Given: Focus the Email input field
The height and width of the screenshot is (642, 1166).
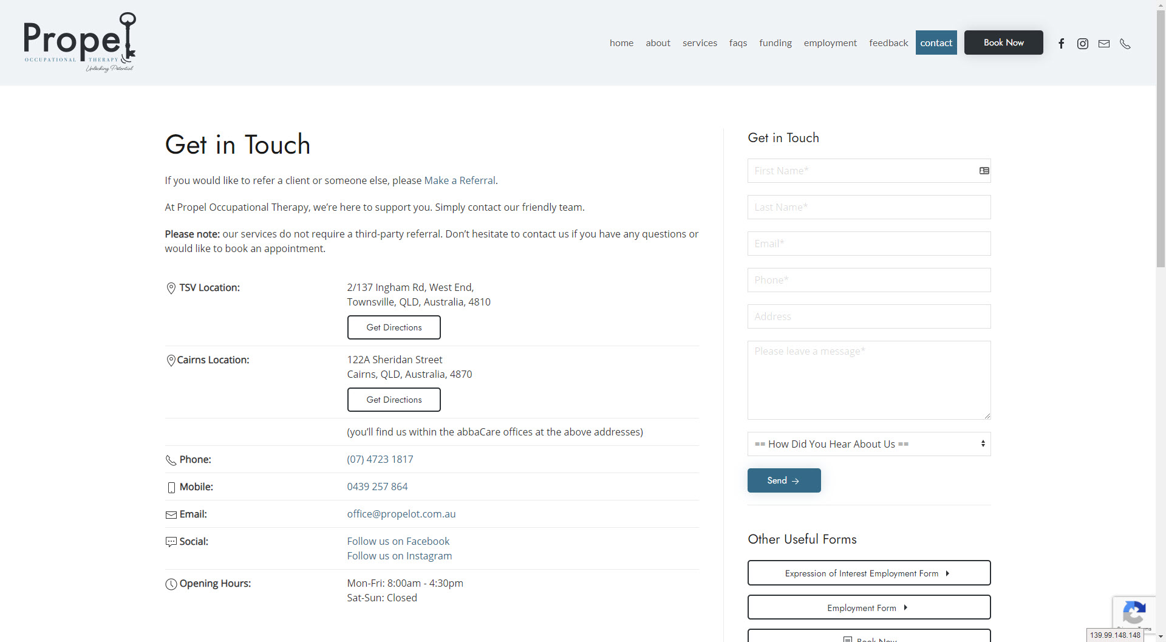Looking at the screenshot, I should coord(869,244).
